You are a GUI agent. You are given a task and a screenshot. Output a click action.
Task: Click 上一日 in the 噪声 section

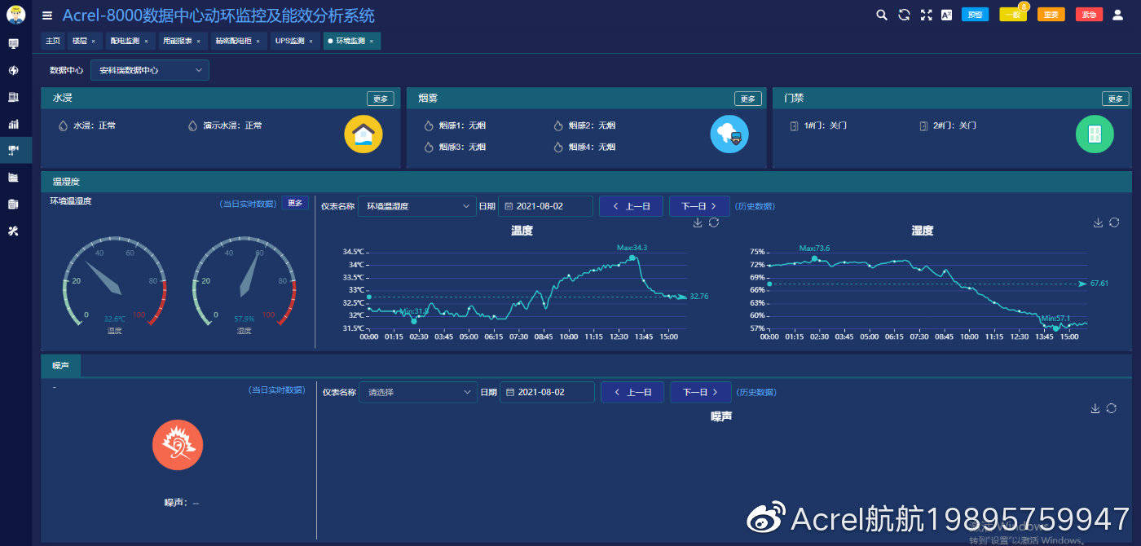click(632, 392)
